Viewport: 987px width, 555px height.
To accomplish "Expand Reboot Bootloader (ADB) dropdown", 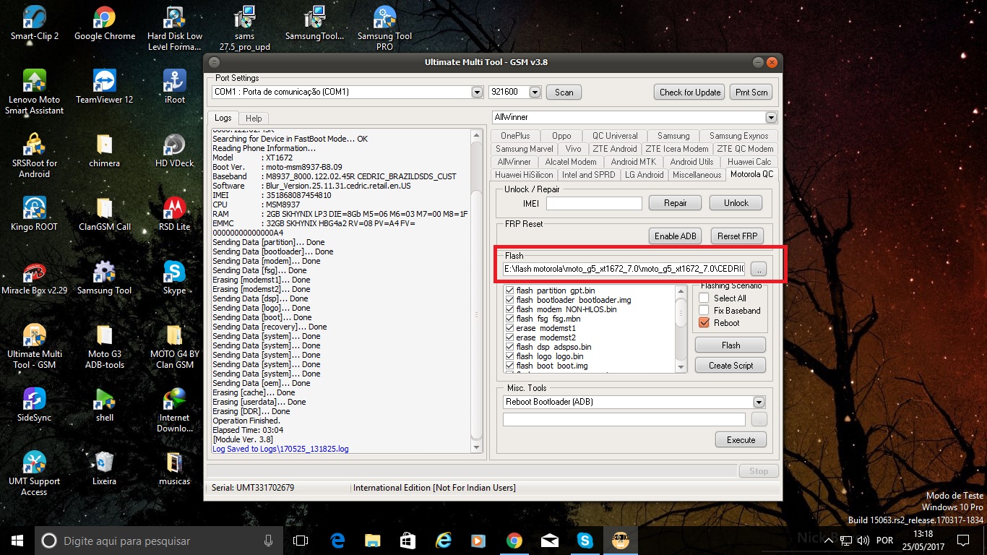I will coord(759,402).
